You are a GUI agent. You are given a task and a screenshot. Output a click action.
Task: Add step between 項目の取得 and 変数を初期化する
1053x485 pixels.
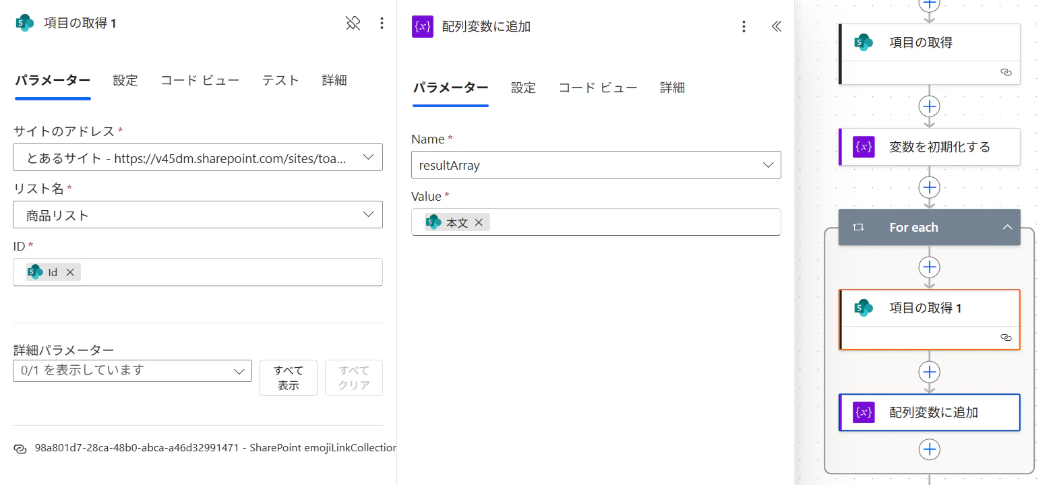click(930, 106)
